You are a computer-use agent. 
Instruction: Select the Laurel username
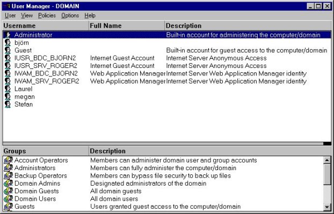[x=24, y=89]
